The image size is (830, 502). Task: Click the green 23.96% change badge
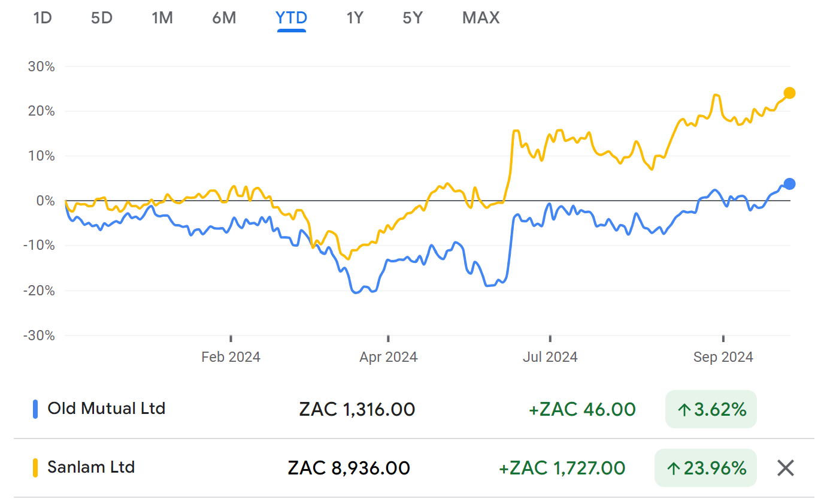tap(705, 468)
